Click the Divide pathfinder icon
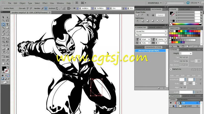 [137, 21]
